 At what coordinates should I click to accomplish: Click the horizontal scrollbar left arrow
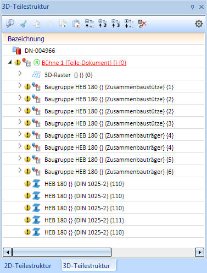[8, 253]
